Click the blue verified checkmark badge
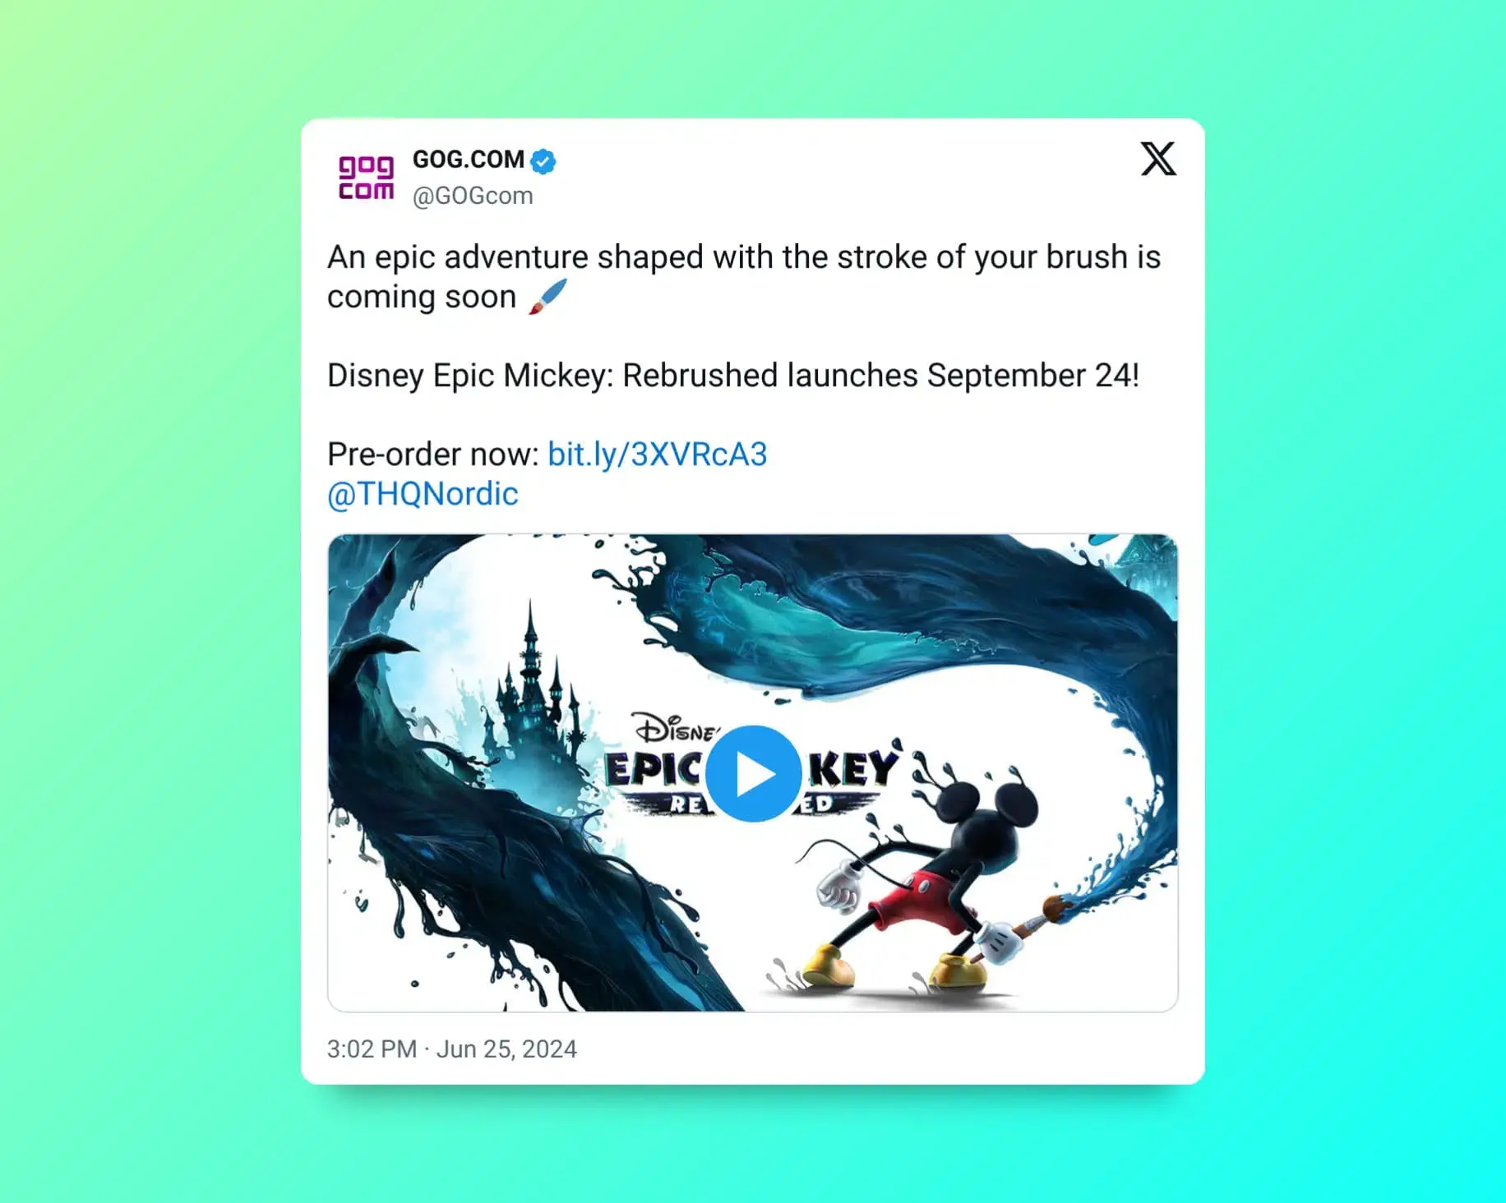 (x=543, y=161)
